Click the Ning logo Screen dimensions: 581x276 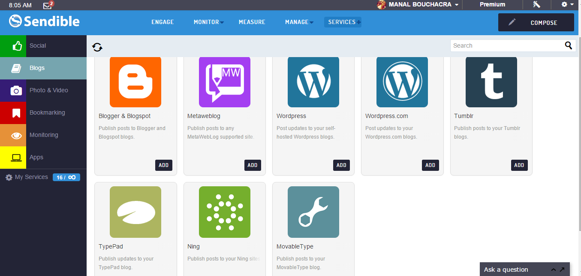(225, 212)
